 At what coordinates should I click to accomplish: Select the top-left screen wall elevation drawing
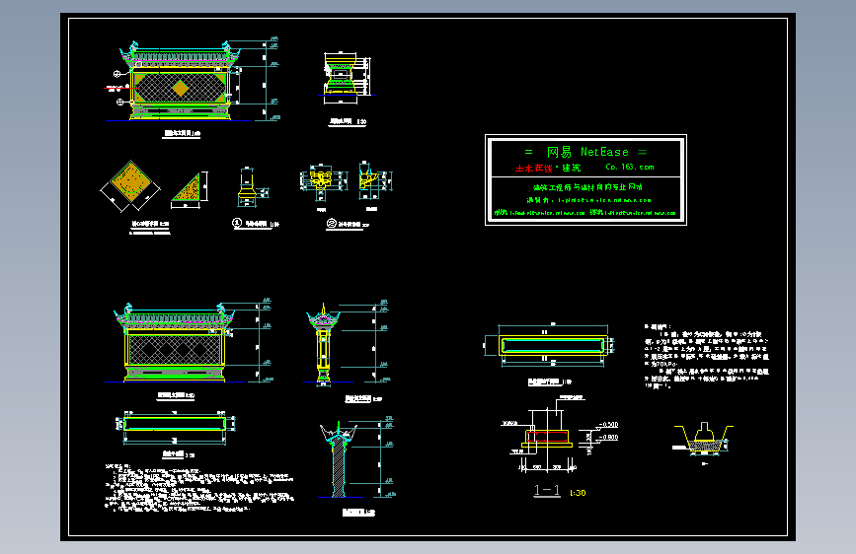[180, 81]
